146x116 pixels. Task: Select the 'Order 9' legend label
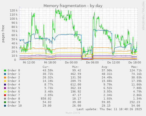pyautogui.click(x=14, y=102)
